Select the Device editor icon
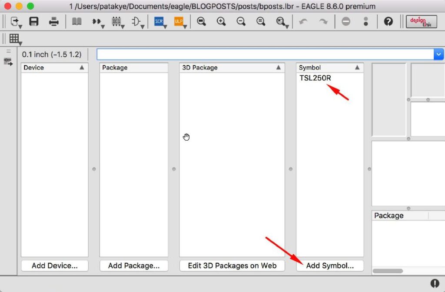 coord(96,22)
